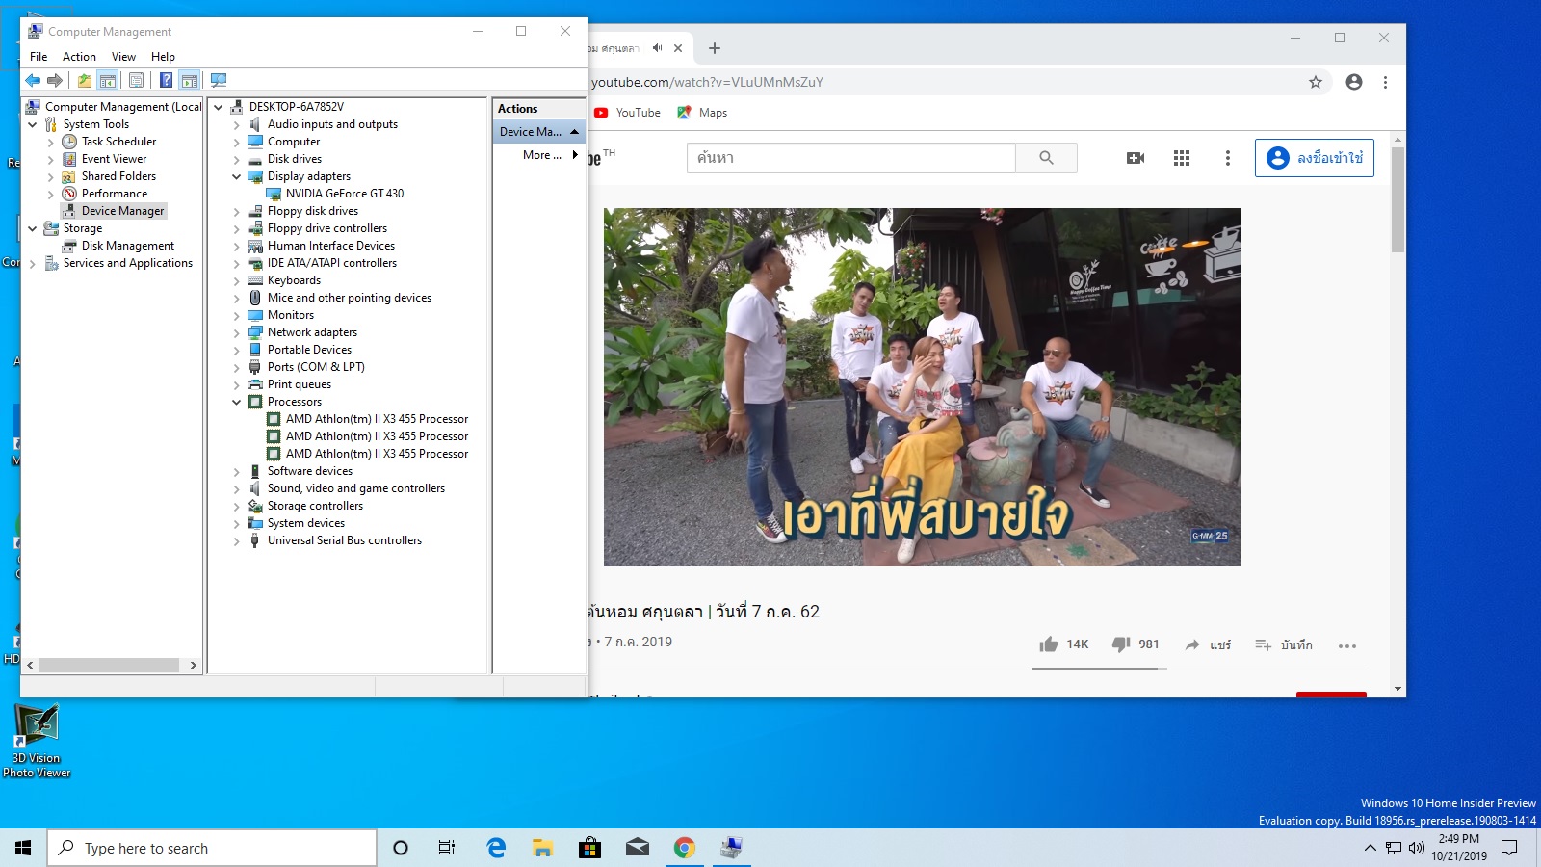
Task: Click the Up One Level folder icon
Action: (85, 80)
